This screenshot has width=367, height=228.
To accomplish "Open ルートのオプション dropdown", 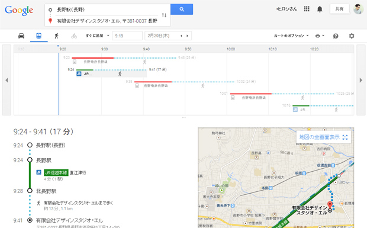I will click(x=291, y=36).
